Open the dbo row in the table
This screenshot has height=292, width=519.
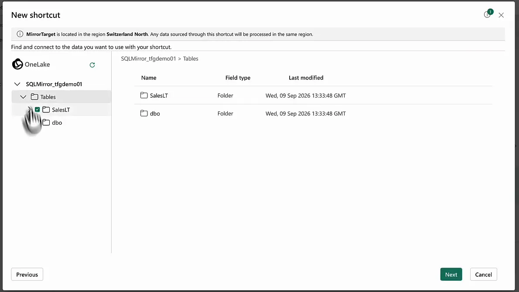pyautogui.click(x=313, y=113)
